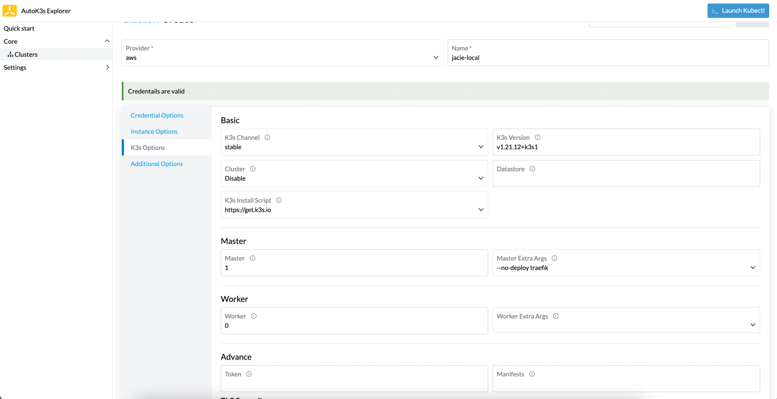Switch to Instance Options tab
Screen dimensions: 777x399
coord(154,132)
